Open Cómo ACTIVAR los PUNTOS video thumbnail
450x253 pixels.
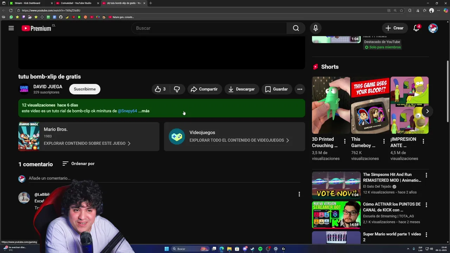pyautogui.click(x=336, y=215)
